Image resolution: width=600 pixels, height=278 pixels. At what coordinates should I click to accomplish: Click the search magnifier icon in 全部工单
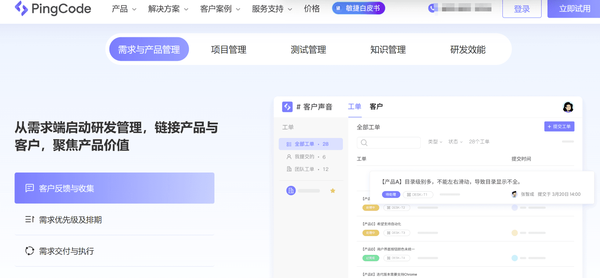[364, 143]
